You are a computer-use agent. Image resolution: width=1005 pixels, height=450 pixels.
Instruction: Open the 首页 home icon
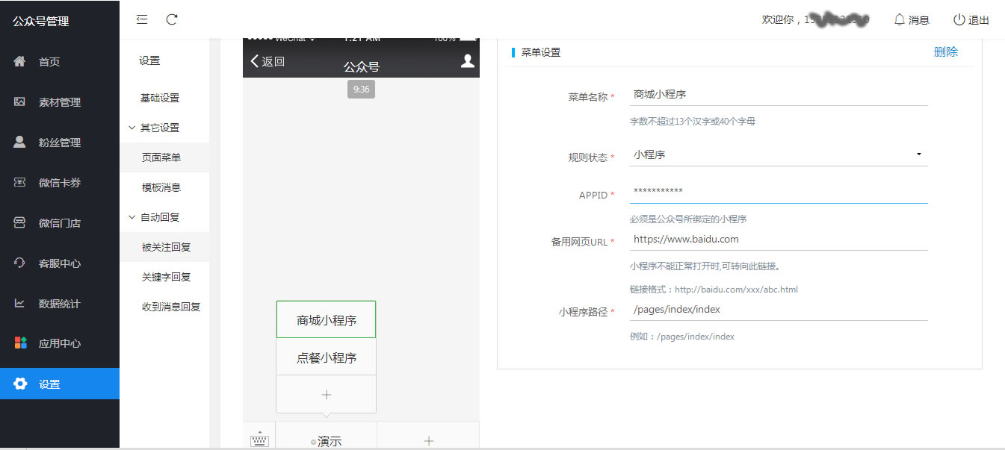pos(20,62)
